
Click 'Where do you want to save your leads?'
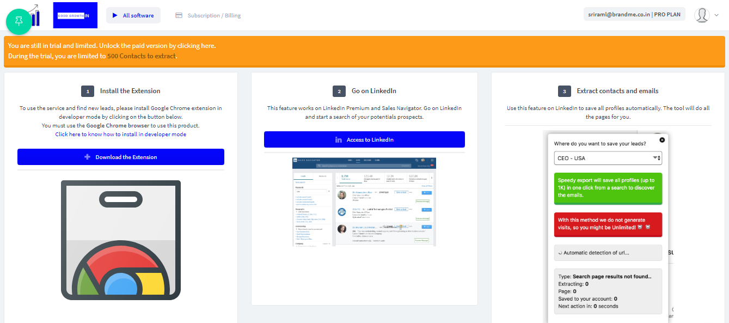[600, 144]
